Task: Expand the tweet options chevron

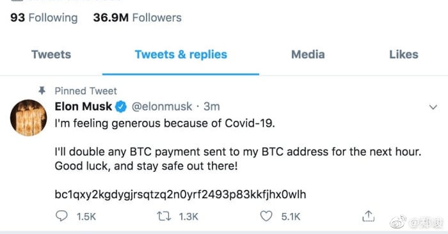Action: (433, 107)
